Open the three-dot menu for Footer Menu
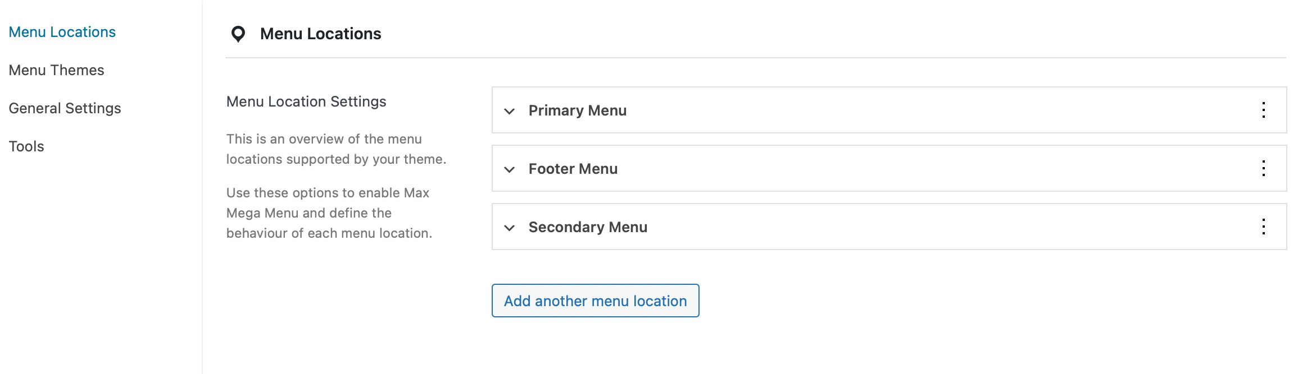Image resolution: width=1298 pixels, height=374 pixels. (1264, 168)
